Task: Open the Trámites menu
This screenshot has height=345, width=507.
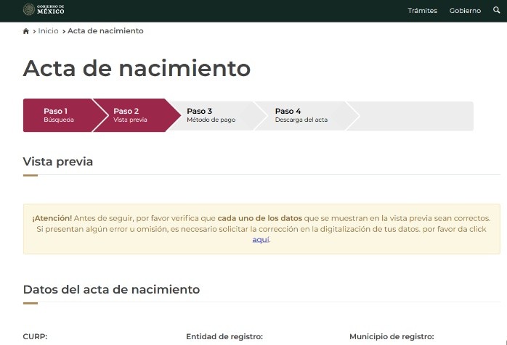Action: (422, 11)
